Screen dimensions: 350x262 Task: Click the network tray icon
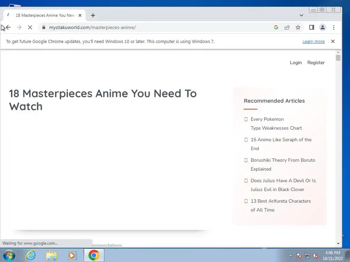[x=307, y=256]
